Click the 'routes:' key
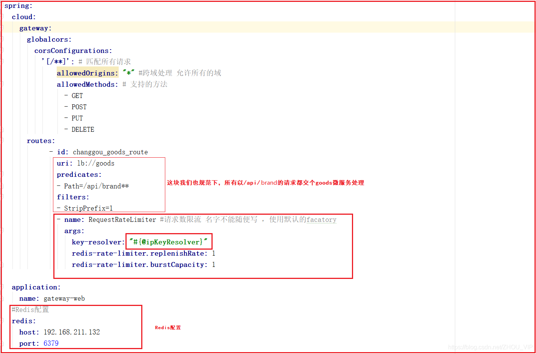The height and width of the screenshot is (354, 536). tap(41, 141)
